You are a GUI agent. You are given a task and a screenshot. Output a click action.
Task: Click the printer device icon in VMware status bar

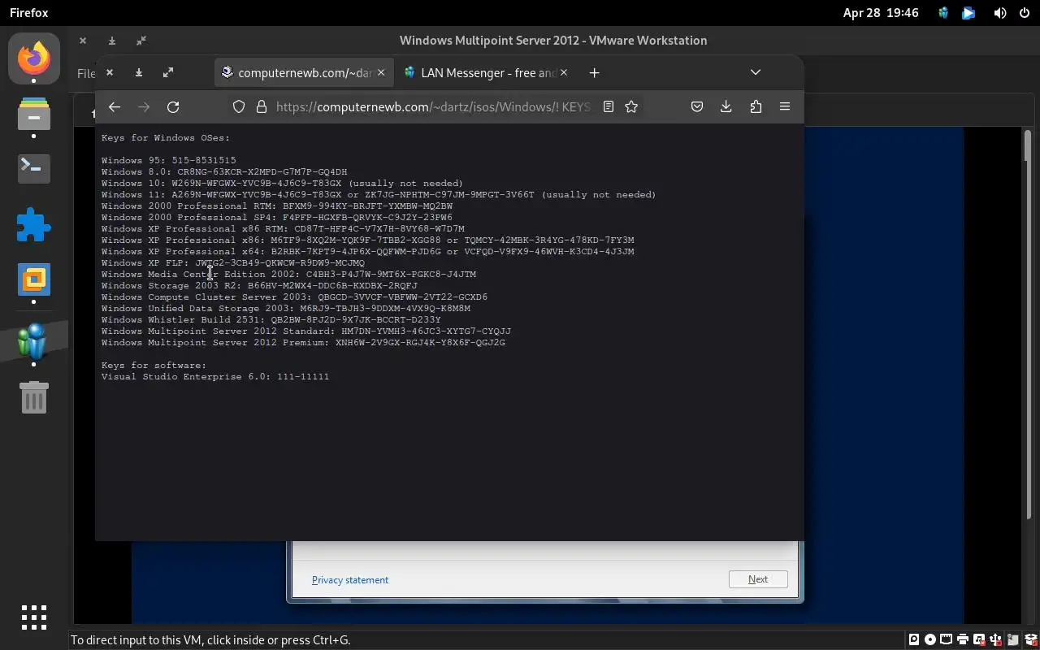(963, 639)
